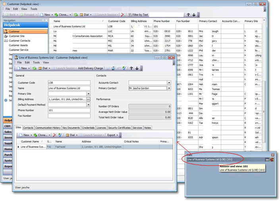Click the red X delete icon in the main Customer window toolbar
The width and height of the screenshot is (280, 201).
tap(123, 15)
